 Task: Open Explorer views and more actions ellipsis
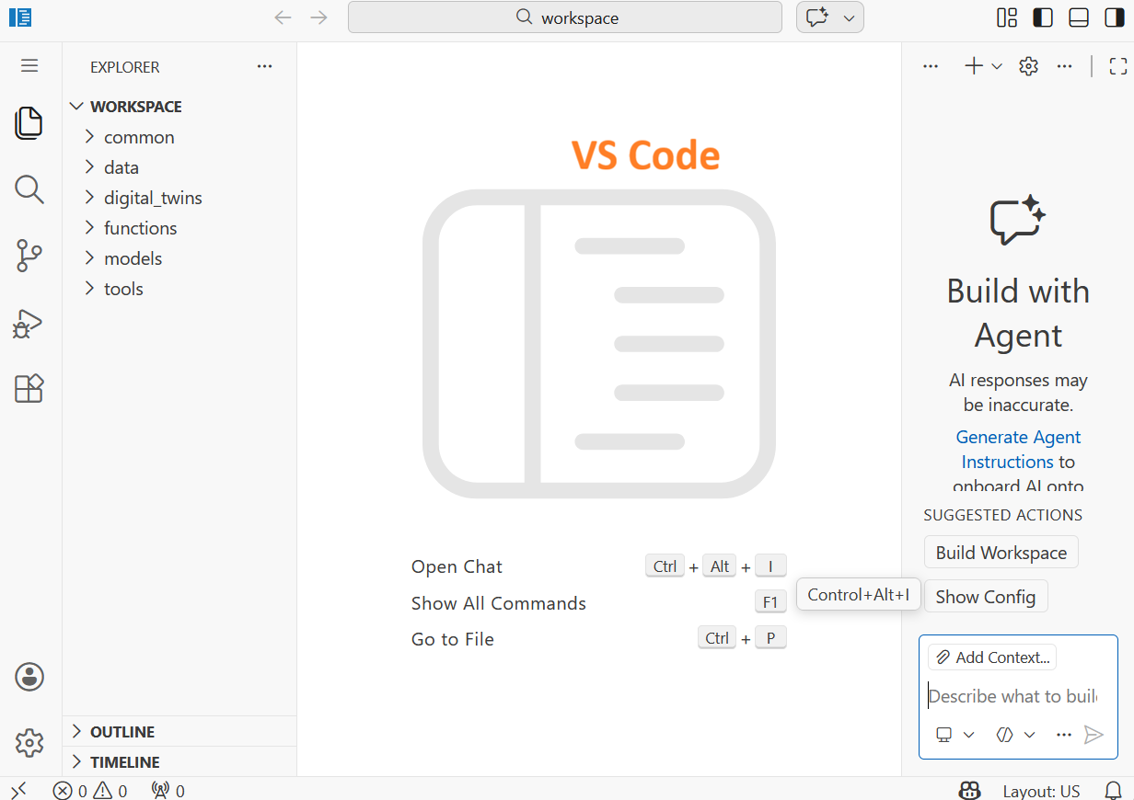click(x=265, y=66)
